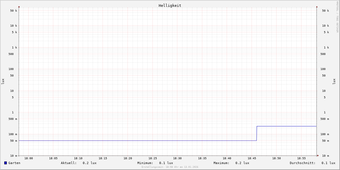
Task: Click the blue Garten legend color box
Action: (x=5, y=163)
